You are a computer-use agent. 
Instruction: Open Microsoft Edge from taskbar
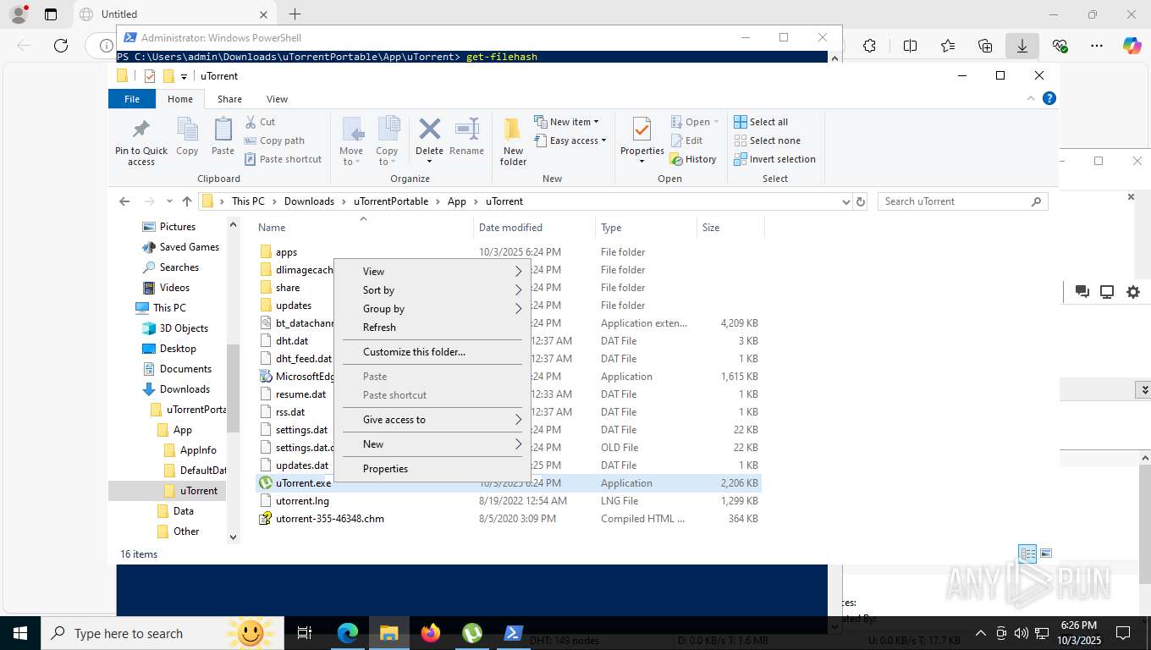pos(348,633)
